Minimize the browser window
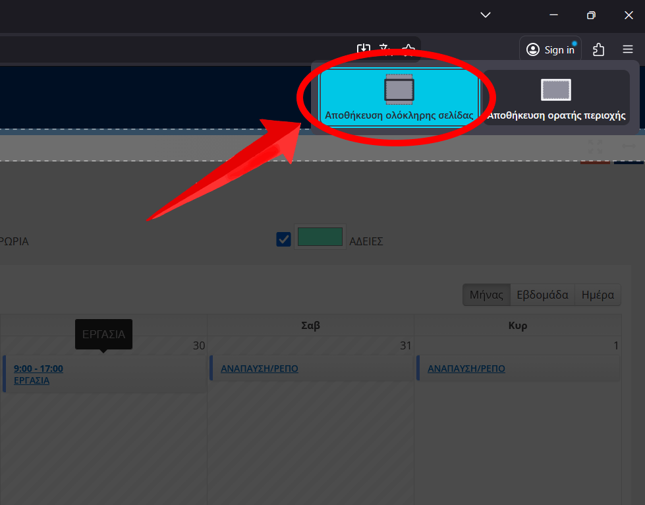This screenshot has width=645, height=505. 554,15
